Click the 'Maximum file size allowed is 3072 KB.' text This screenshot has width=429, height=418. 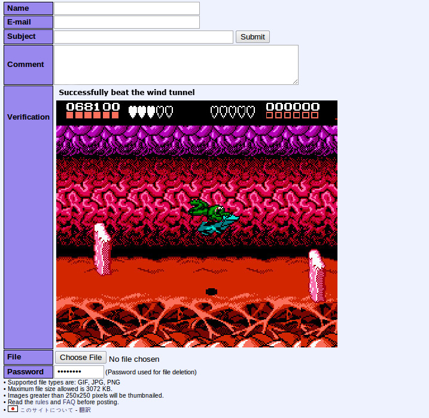coord(60,389)
